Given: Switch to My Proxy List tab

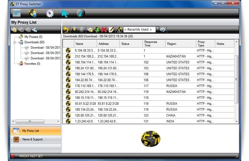Looking at the screenshot, I should (x=36, y=131).
